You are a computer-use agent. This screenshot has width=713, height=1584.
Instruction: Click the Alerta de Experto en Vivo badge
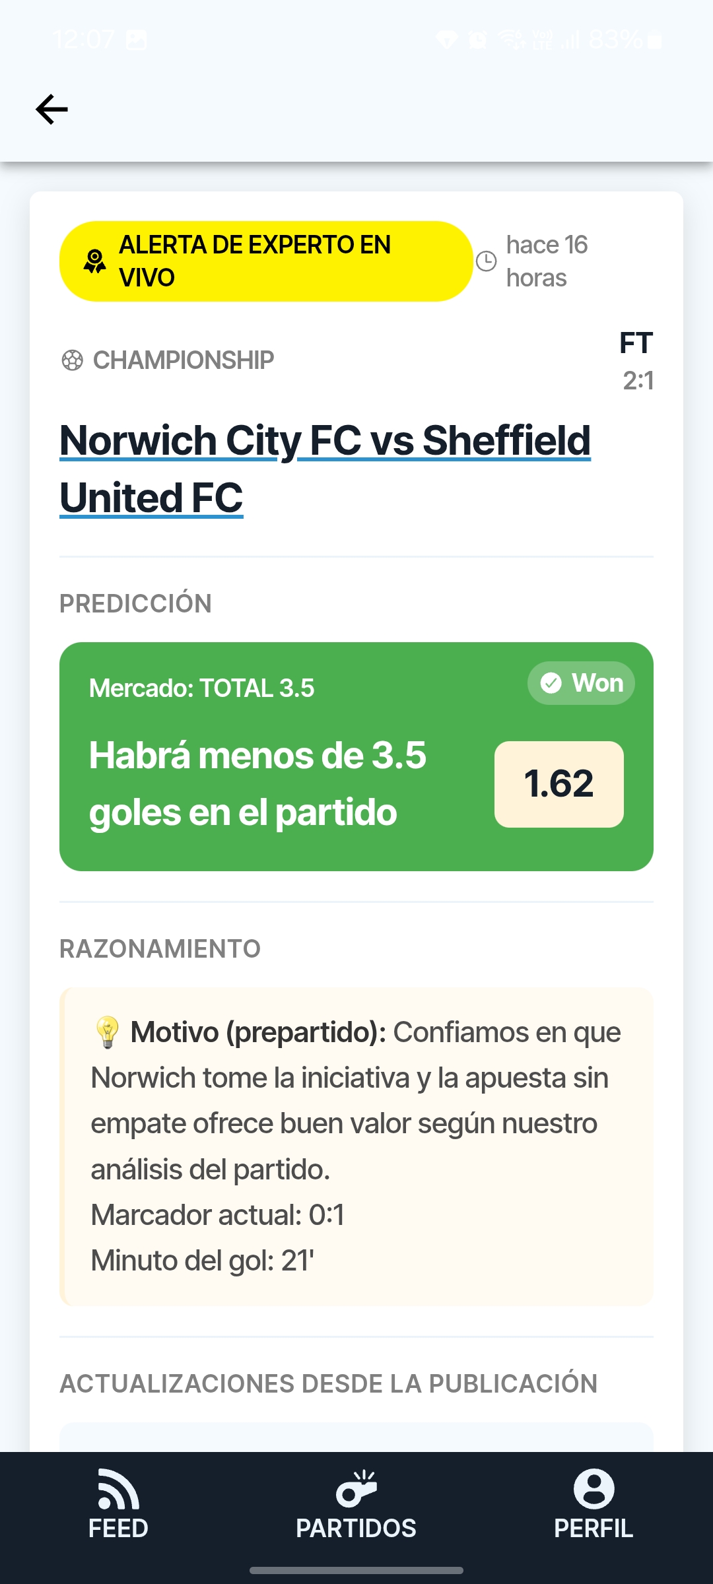point(266,261)
